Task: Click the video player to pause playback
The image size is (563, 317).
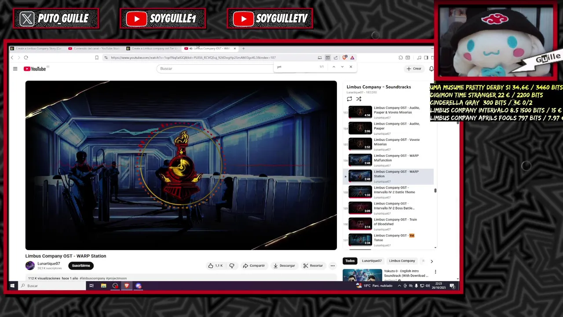Action: [x=181, y=165]
